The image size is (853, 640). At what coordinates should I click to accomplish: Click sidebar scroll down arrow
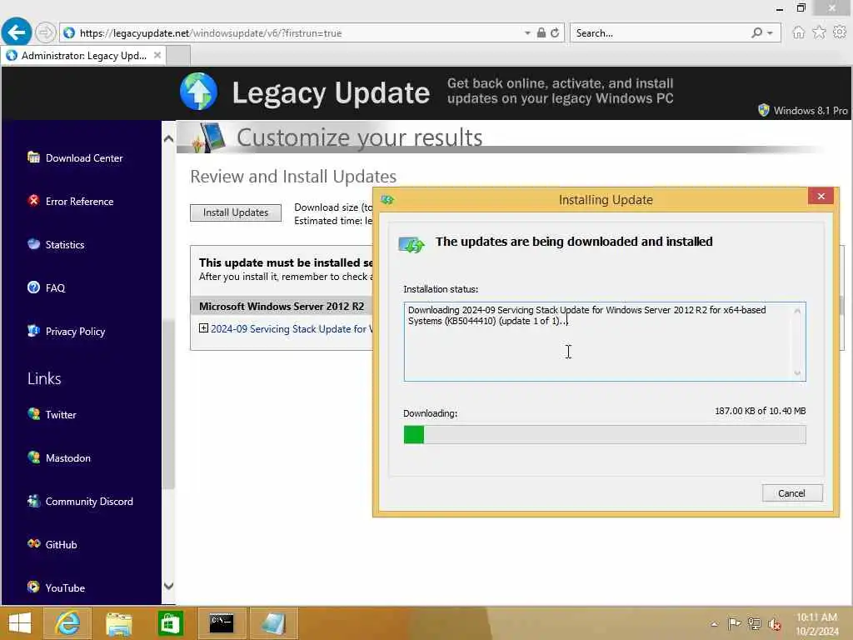168,586
